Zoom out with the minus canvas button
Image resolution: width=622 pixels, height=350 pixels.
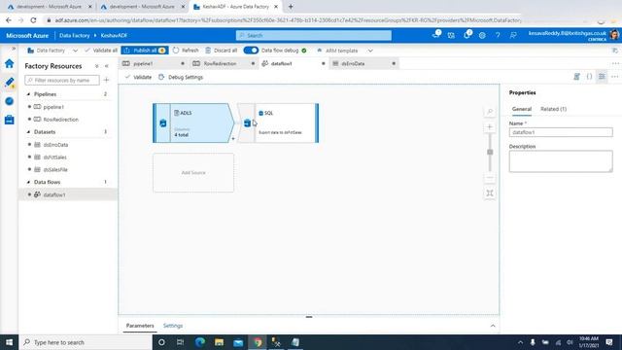[x=490, y=178]
